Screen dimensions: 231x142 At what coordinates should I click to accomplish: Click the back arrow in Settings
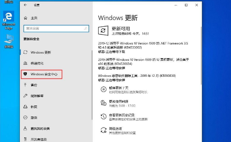pyautogui.click(x=25, y=5)
